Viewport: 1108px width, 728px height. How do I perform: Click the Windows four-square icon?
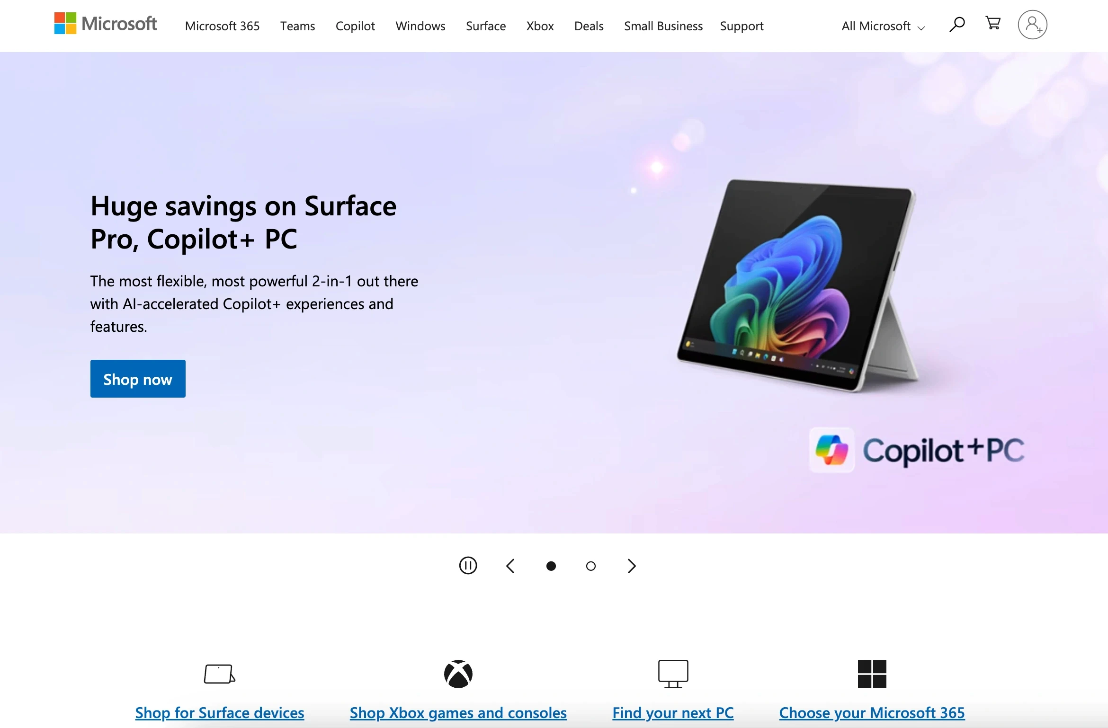[x=872, y=674]
